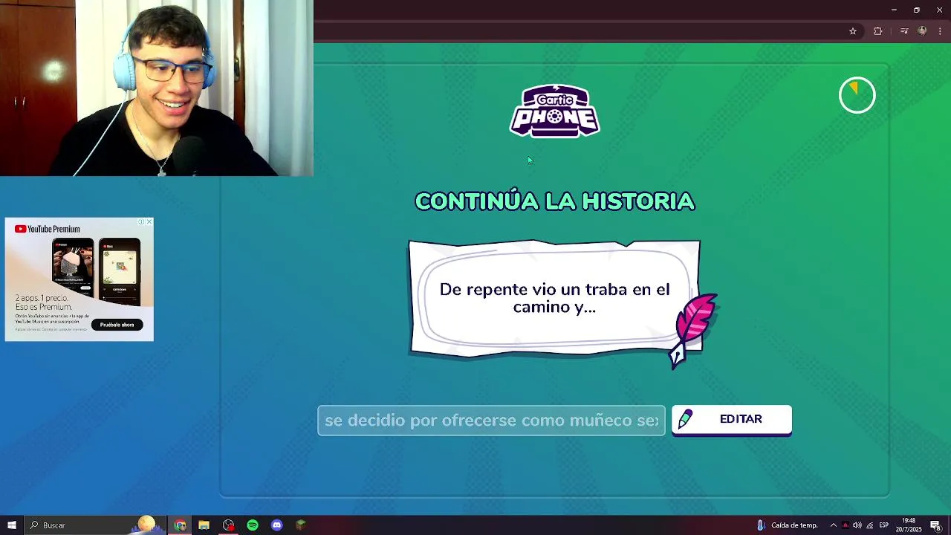Image resolution: width=951 pixels, height=535 pixels.
Task: Open the Minecraft block taskbar icon
Action: pyautogui.click(x=301, y=525)
